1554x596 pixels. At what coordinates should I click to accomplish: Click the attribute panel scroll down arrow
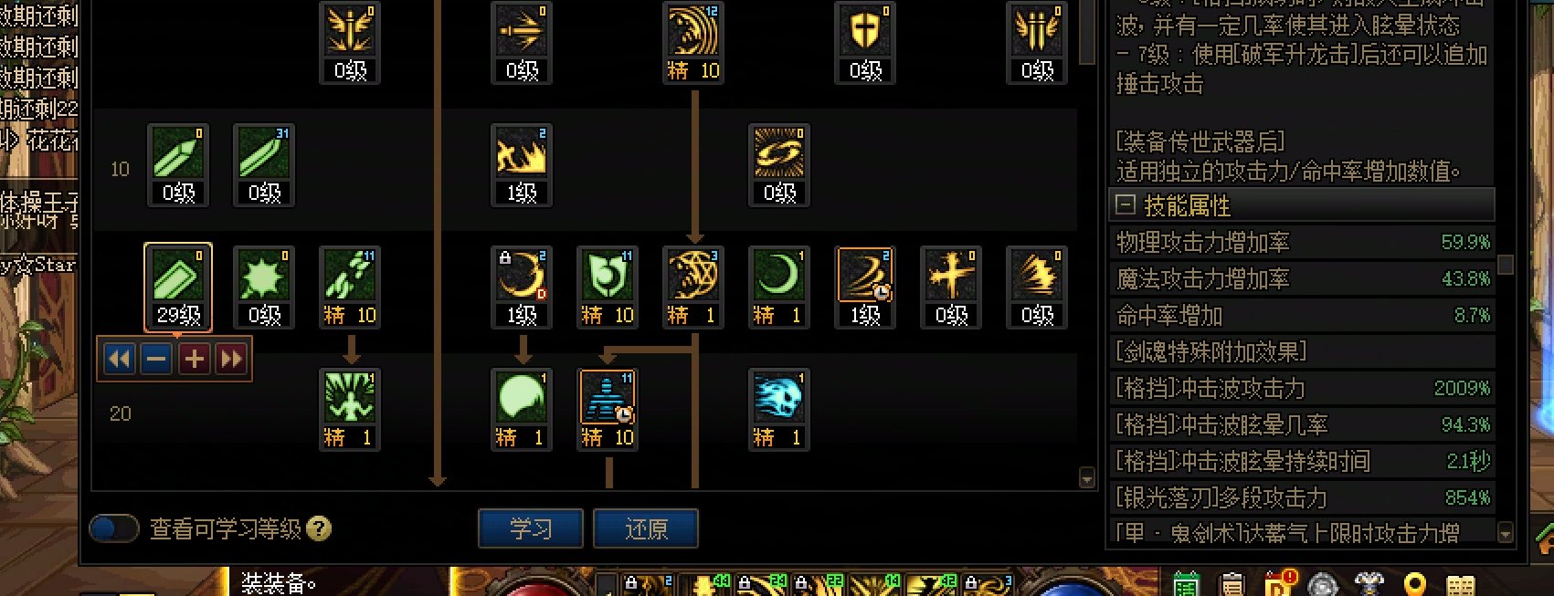point(1506,533)
